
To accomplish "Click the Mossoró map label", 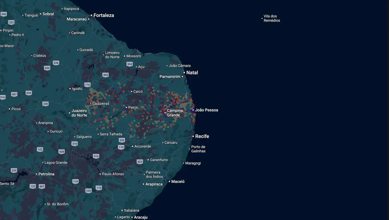I will (x=134, y=56).
